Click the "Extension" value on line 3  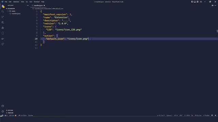click(61, 17)
